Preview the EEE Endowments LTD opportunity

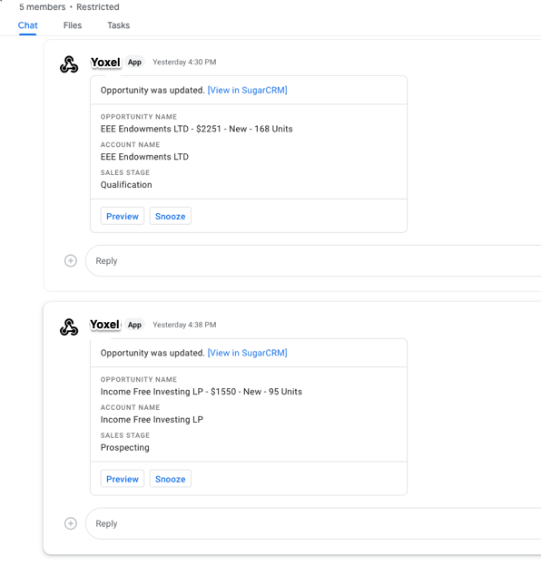click(x=123, y=217)
